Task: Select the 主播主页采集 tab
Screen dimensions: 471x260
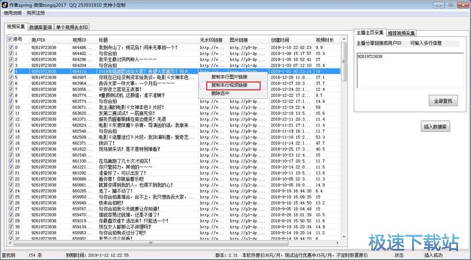Action: coord(370,32)
